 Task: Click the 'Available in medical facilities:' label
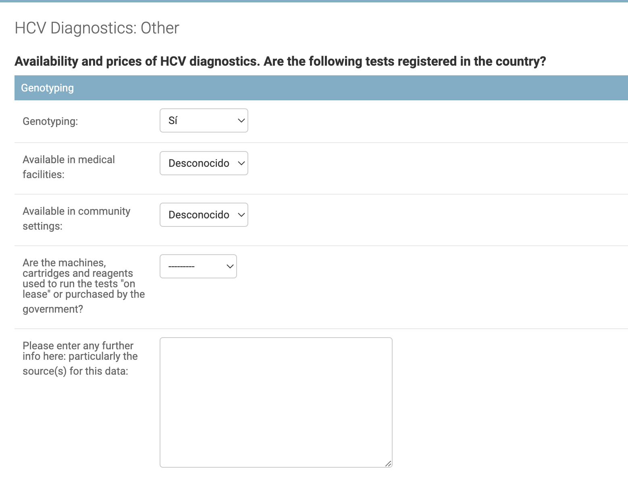tap(69, 167)
